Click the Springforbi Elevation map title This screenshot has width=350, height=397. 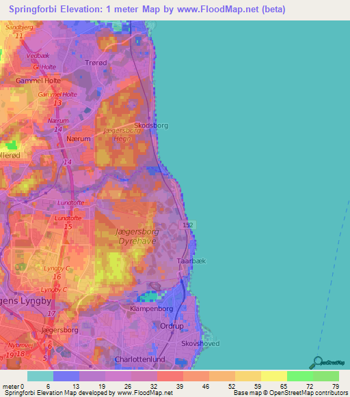[x=147, y=10]
